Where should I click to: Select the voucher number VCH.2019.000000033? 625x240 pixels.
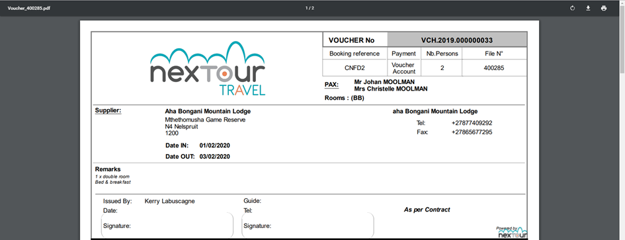(x=457, y=40)
